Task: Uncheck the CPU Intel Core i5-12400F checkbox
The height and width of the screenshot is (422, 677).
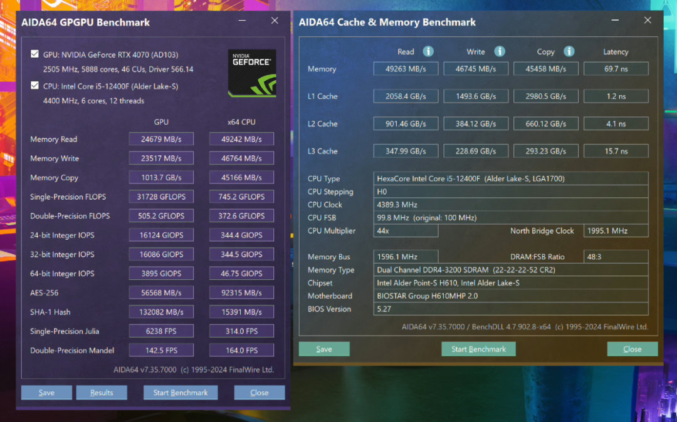Action: [34, 85]
